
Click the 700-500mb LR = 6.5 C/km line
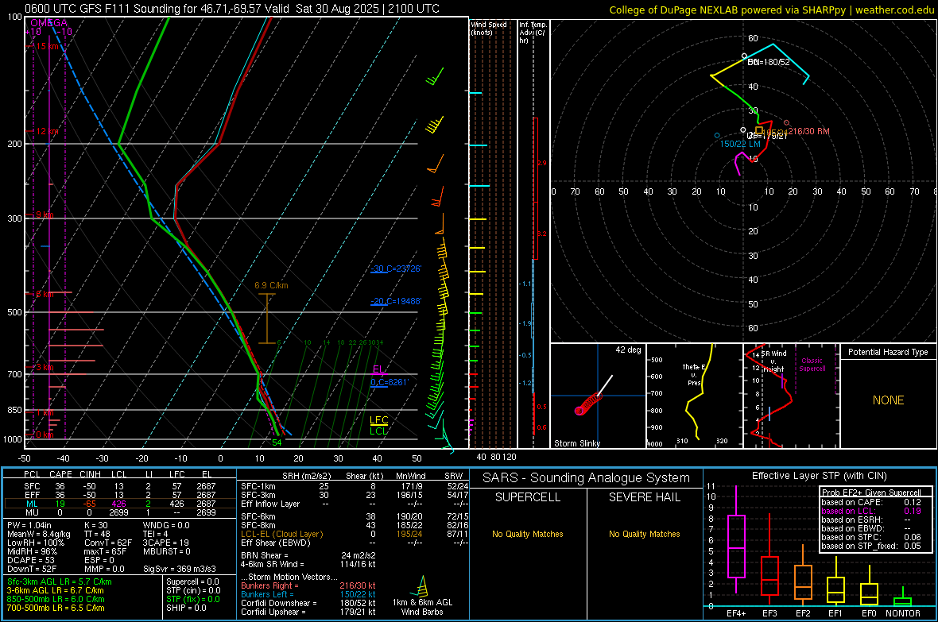[x=56, y=608]
